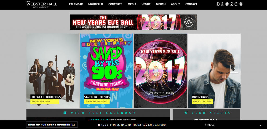Visit the Twitter profile icon
The width and height of the screenshot is (267, 129).
tap(232, 4)
